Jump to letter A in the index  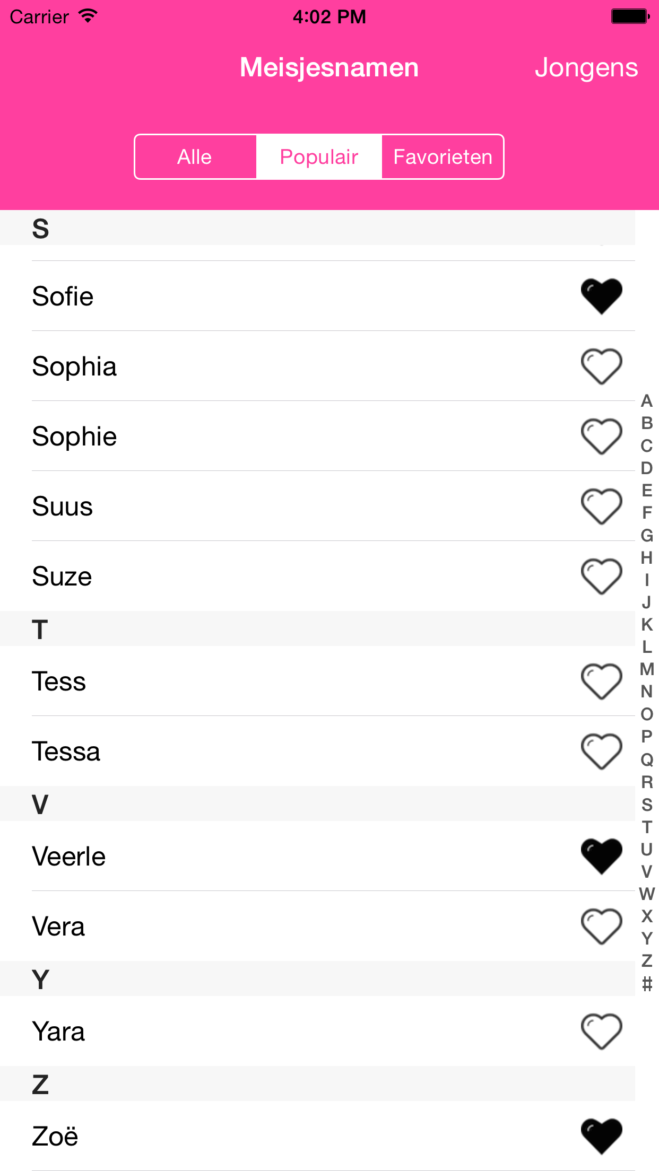tap(646, 401)
